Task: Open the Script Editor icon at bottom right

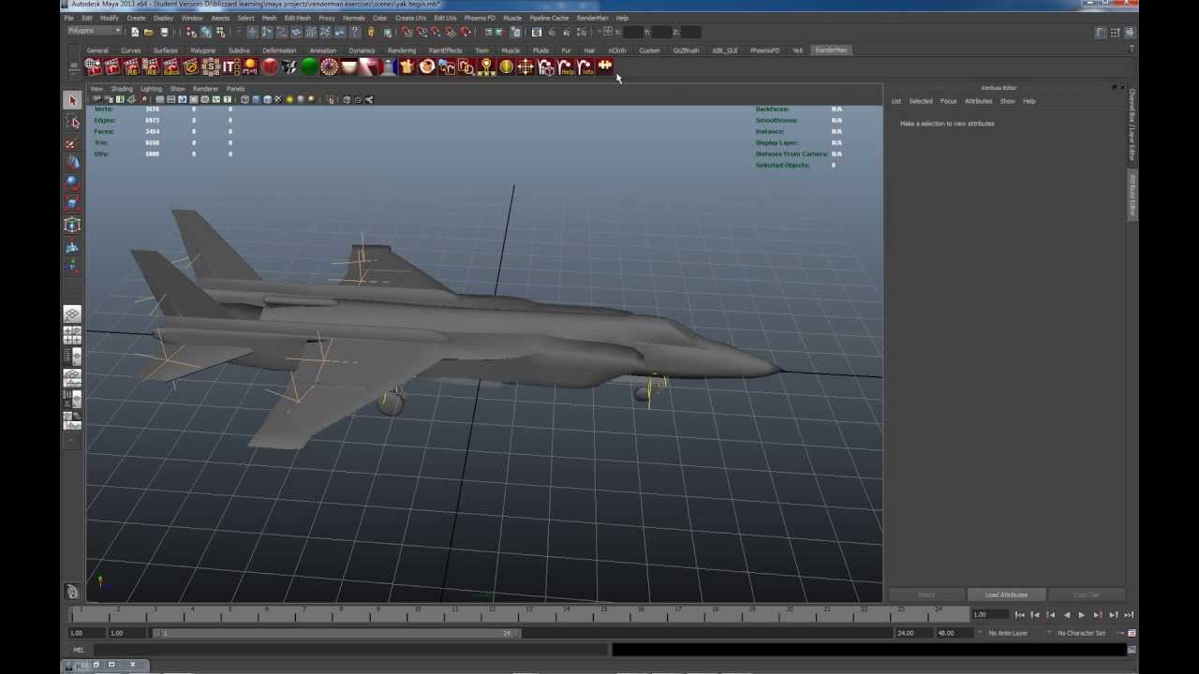Action: tap(1132, 650)
